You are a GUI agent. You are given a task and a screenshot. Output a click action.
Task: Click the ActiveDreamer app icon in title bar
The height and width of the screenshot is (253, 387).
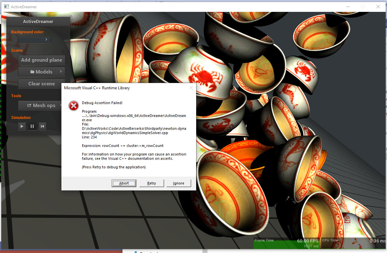(x=6, y=7)
